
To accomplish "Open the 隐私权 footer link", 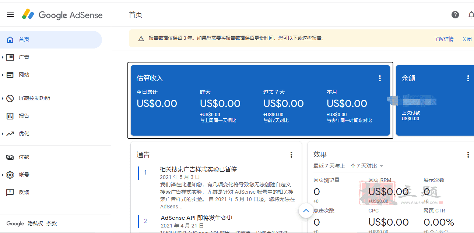I will pos(35,223).
